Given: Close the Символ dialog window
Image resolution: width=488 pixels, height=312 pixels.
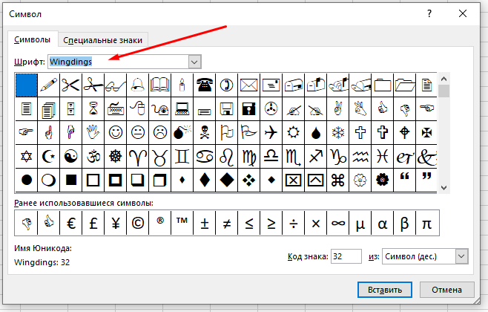Looking at the screenshot, I should (x=463, y=13).
